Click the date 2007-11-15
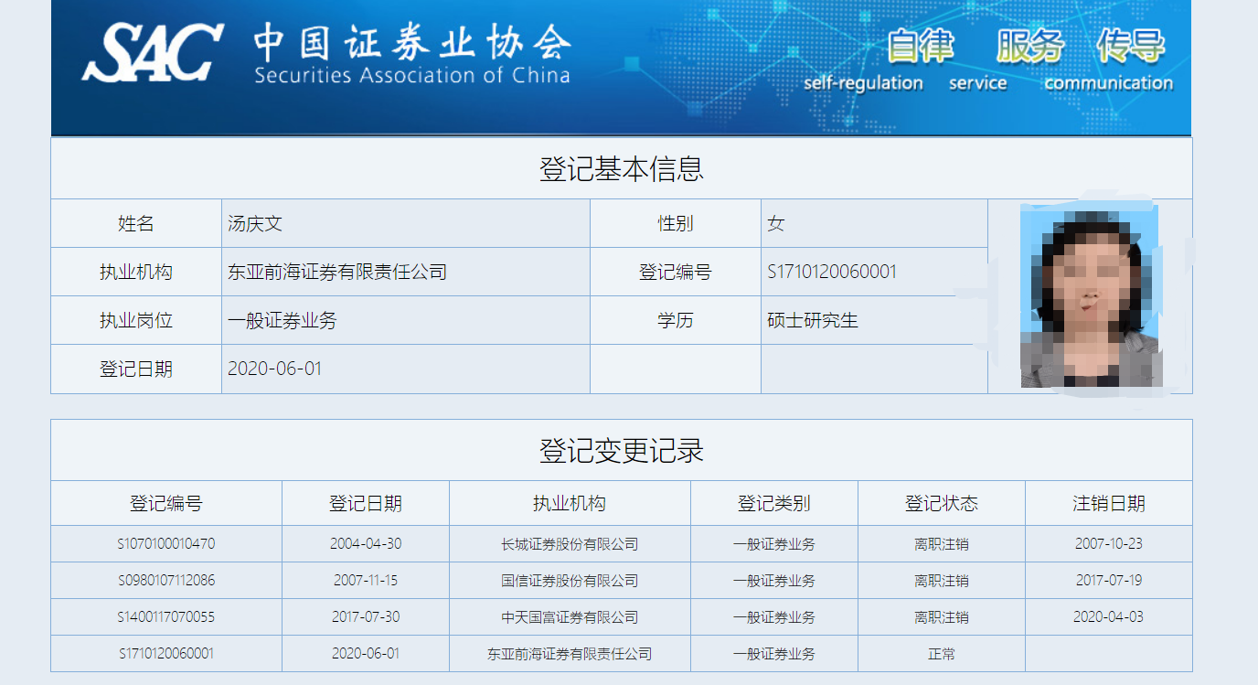1258x685 pixels. click(366, 581)
